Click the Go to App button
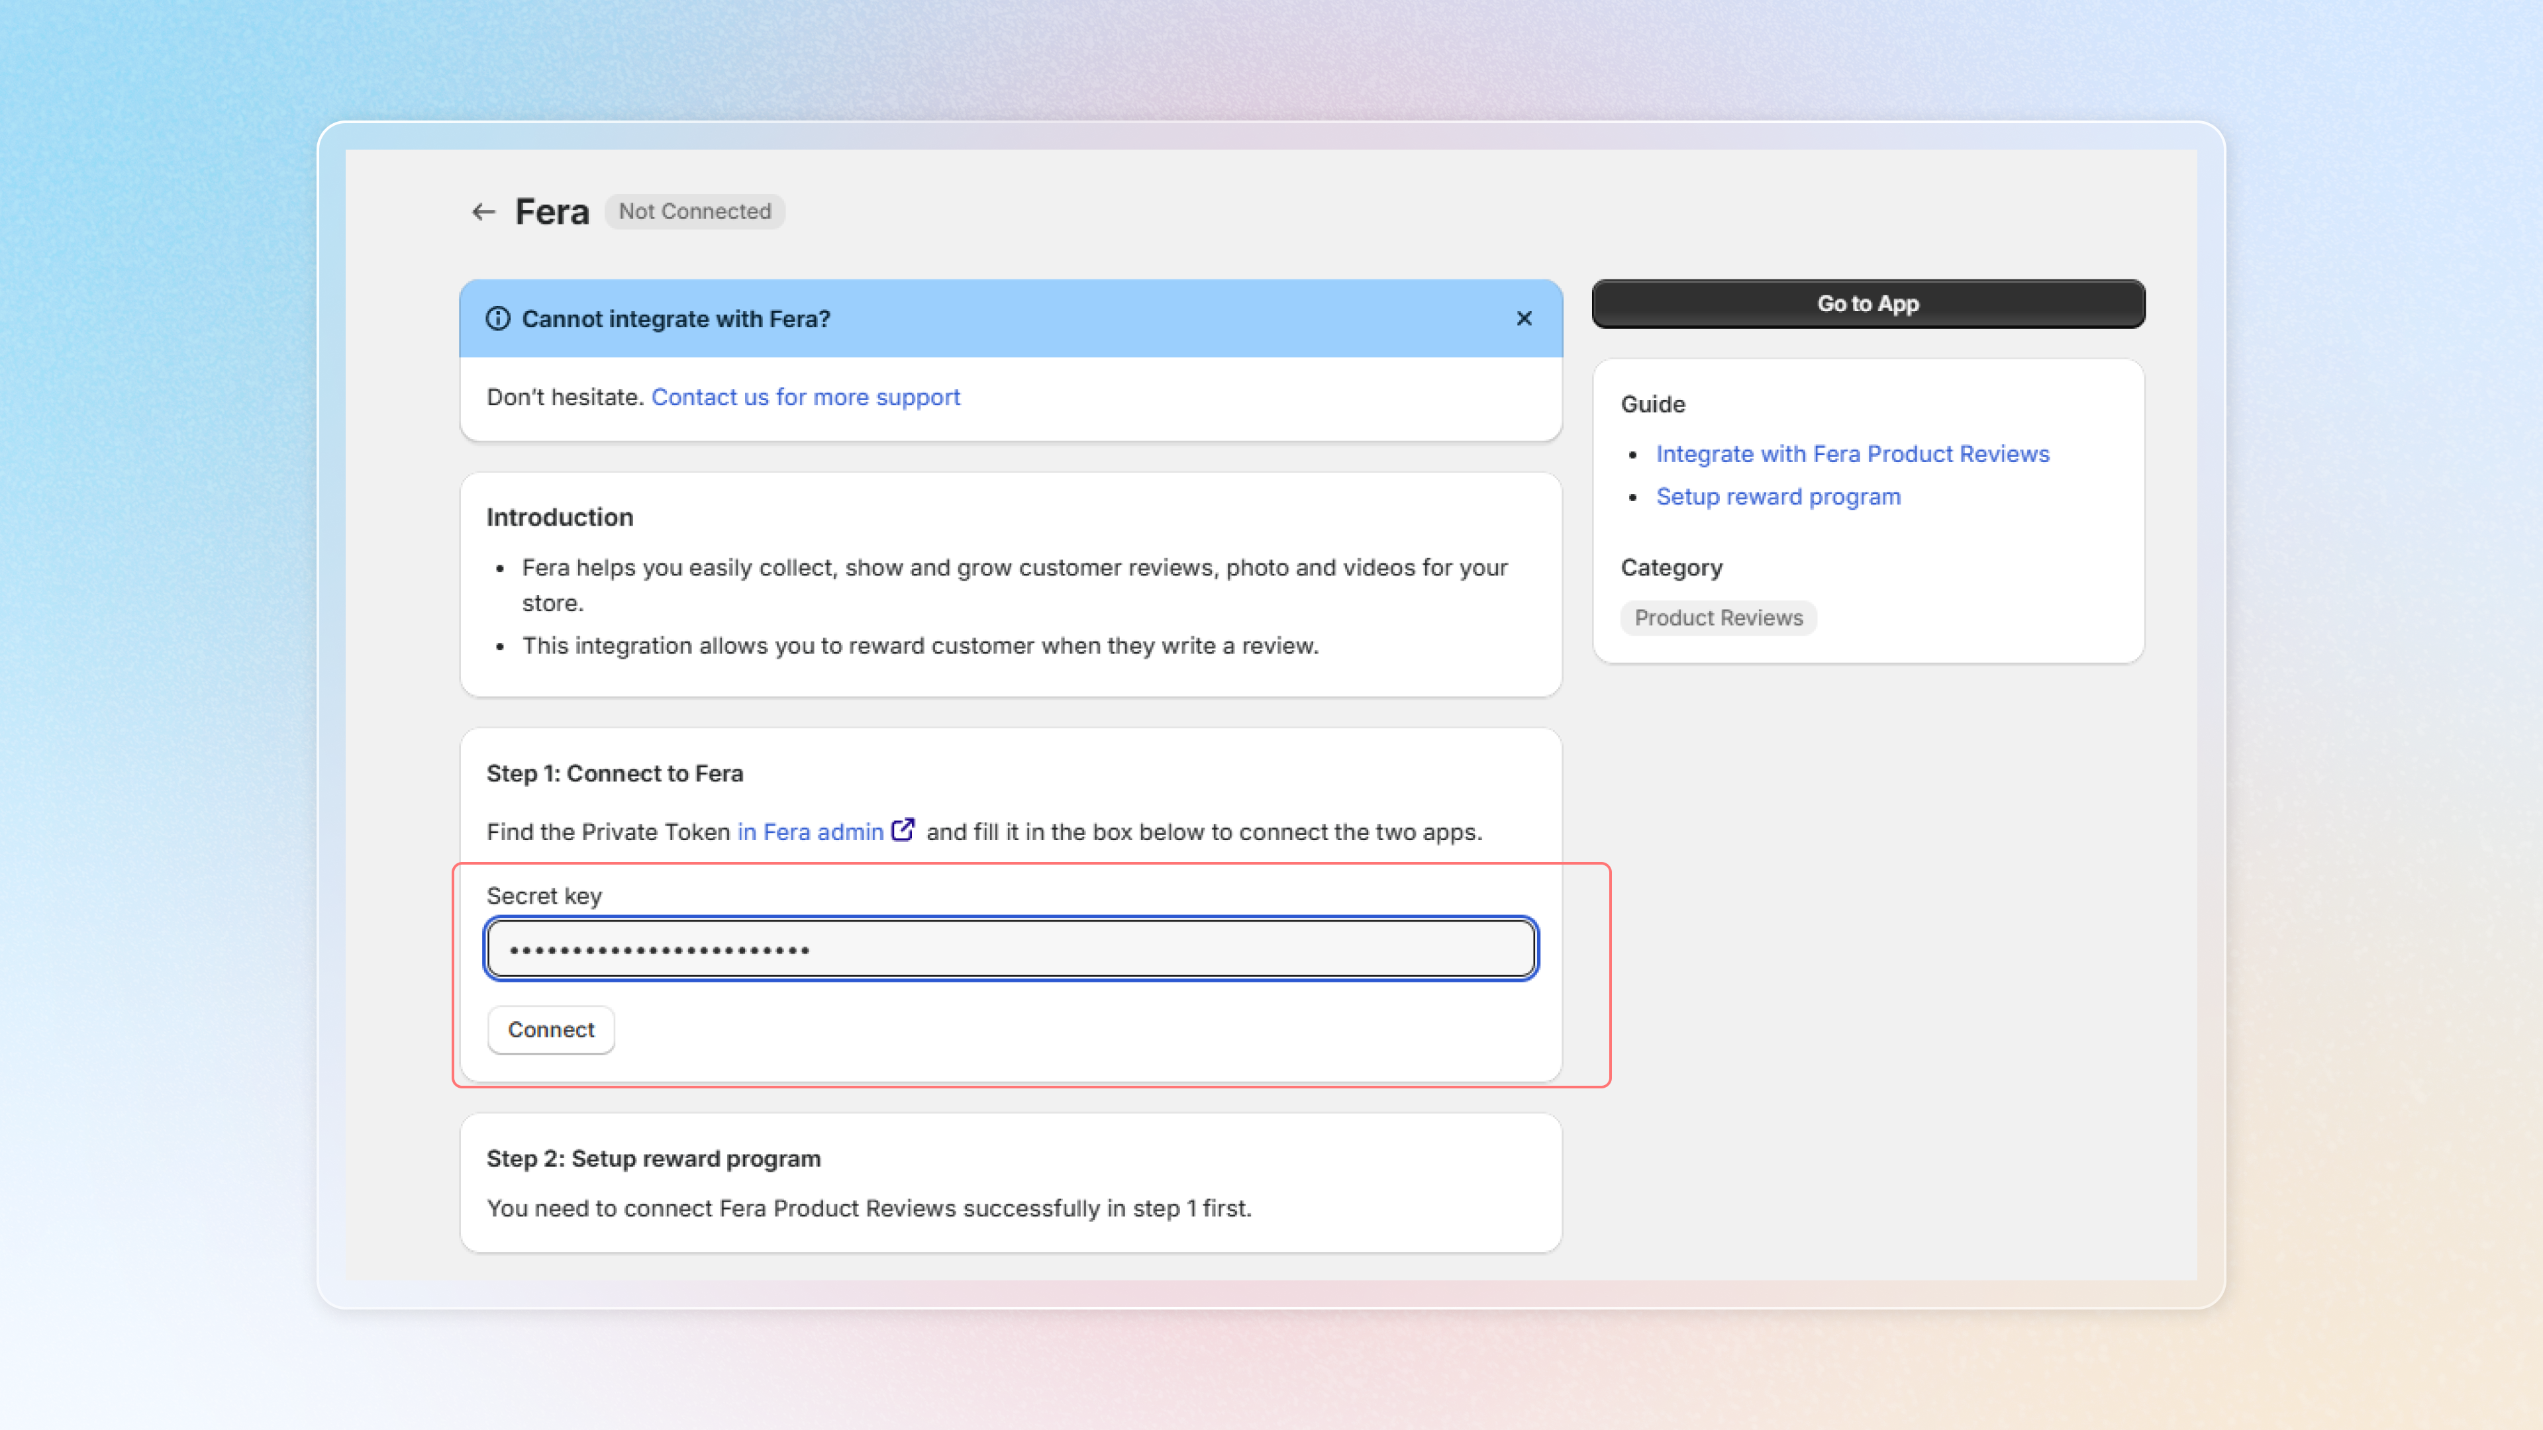The image size is (2543, 1430). coord(1868,304)
